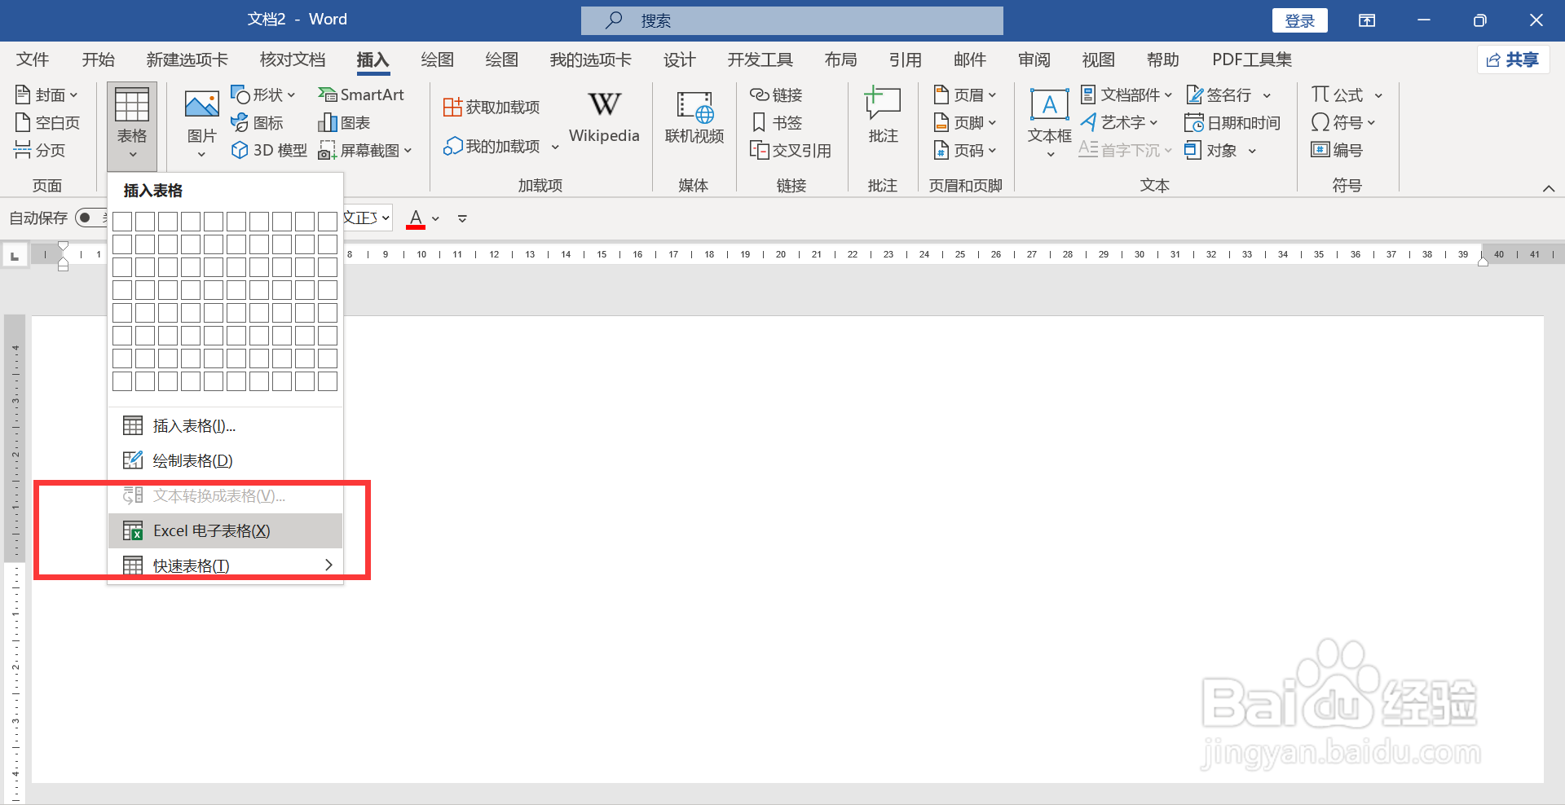Select 绘制表格(D) draw table entry
1565x805 pixels.
click(x=225, y=461)
